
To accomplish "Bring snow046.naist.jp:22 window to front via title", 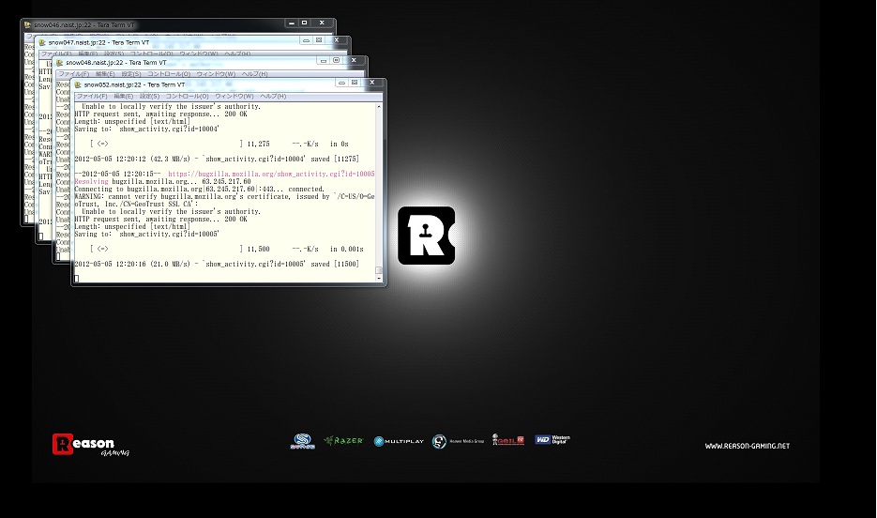I will 83,25.
